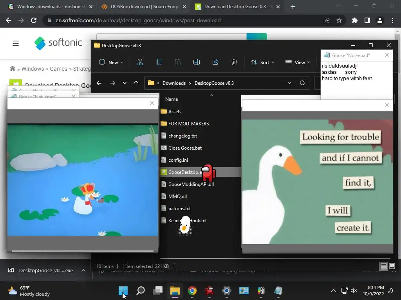The height and width of the screenshot is (300, 401).
Task: Click Downloads in the Explorer breadcrumb
Action: (174, 83)
